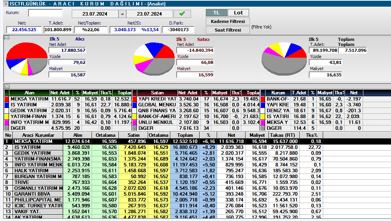Click the equals button between dates
The height and width of the screenshot is (221, 391).
coord(122,14)
